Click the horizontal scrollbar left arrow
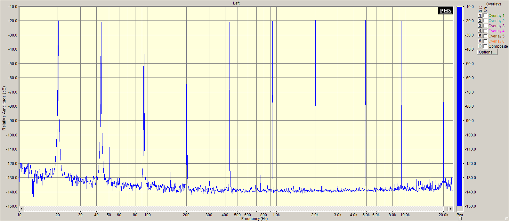 (x=22, y=209)
